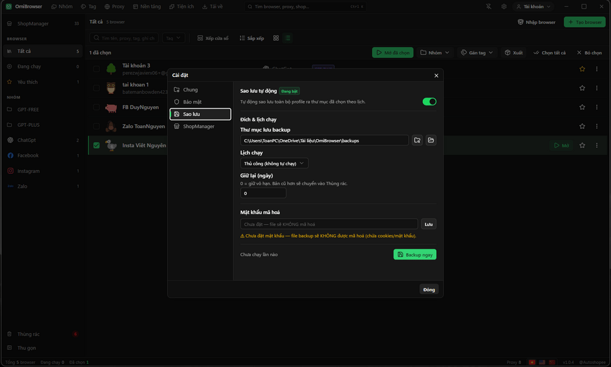Toggle off Sao lưu tự động switch
The height and width of the screenshot is (367, 611).
point(430,101)
